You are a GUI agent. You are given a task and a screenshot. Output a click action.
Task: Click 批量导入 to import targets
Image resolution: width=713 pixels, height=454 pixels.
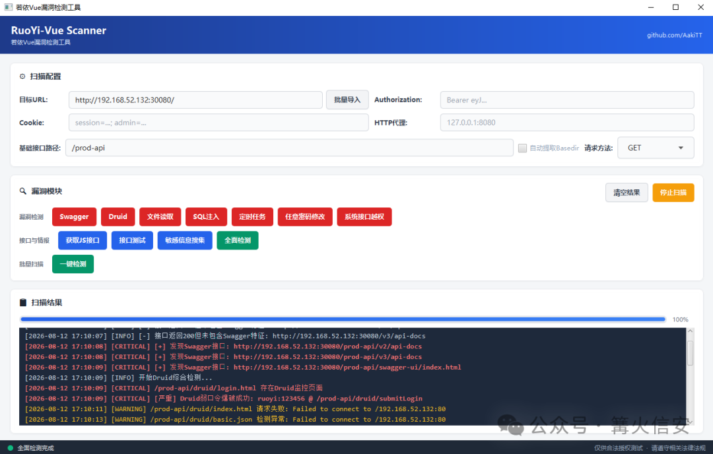[x=347, y=100]
